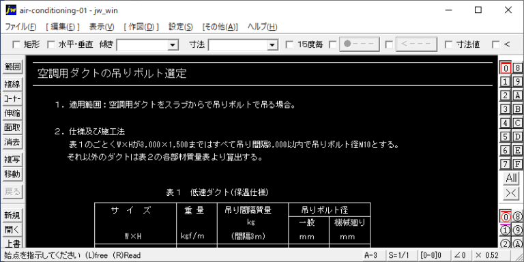This screenshot has height=262, width=524.
Task: Open the その他(A) menu
Action: coord(220,27)
